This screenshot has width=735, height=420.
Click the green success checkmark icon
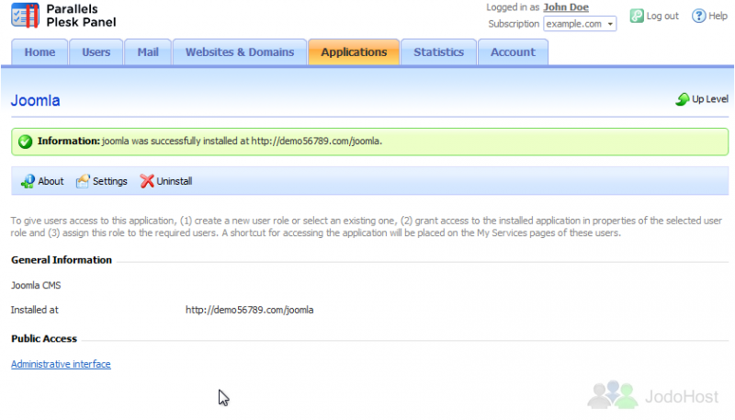tap(26, 142)
